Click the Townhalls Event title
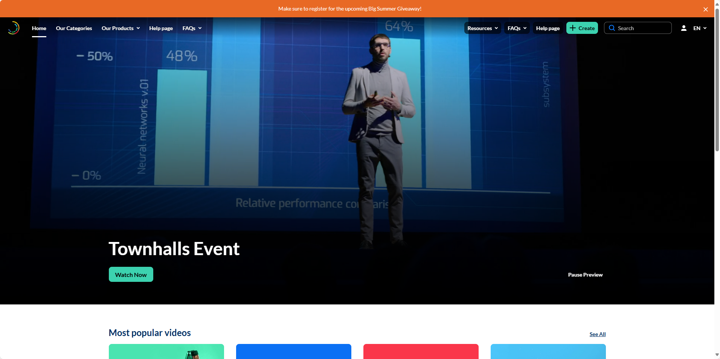 [174, 249]
